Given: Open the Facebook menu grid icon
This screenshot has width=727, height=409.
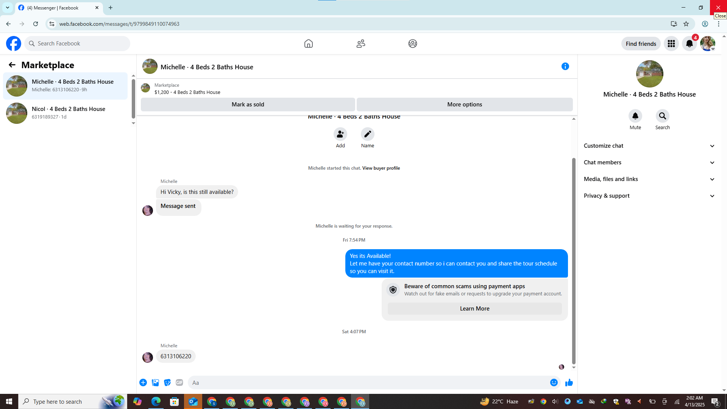Looking at the screenshot, I should click(x=671, y=44).
